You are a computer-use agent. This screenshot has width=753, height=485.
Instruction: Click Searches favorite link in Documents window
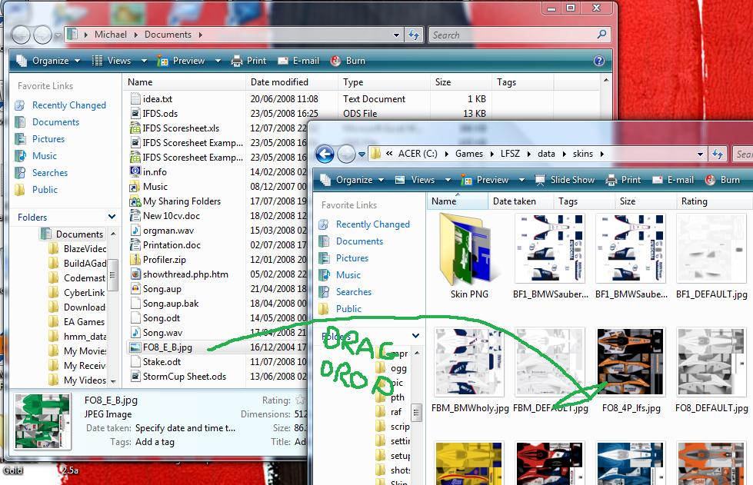tap(50, 173)
